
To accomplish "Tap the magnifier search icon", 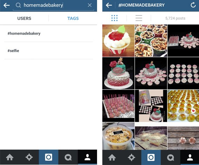I will click(18, 5).
